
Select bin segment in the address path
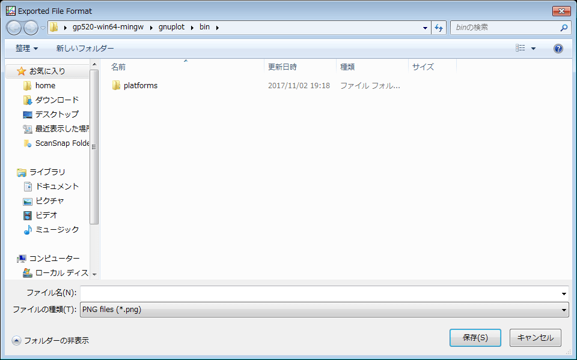point(204,27)
